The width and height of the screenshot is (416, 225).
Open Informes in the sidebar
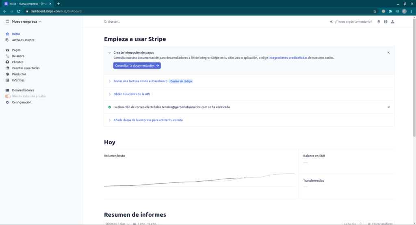[x=18, y=80]
